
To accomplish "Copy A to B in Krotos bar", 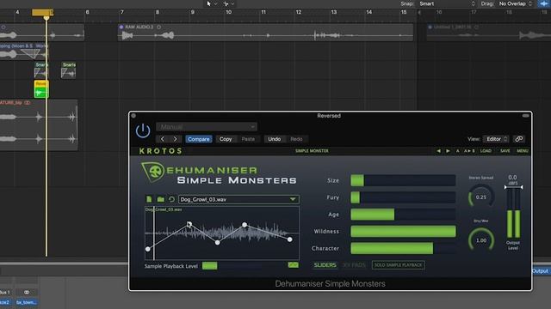I will coord(469,151).
